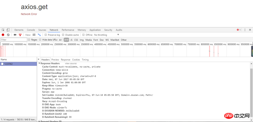
Task: Switch to large request rows view
Action: 34,35
